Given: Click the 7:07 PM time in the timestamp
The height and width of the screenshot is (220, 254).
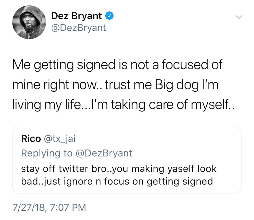Looking at the screenshot, I should pos(67,208).
